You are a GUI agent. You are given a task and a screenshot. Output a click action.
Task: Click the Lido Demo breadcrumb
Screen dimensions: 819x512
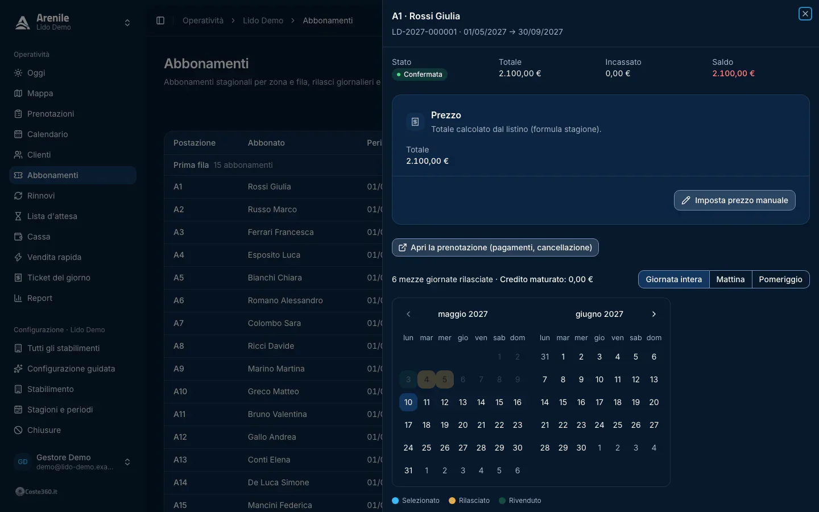point(263,20)
